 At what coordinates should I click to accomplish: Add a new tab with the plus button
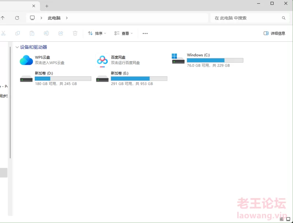click(x=47, y=6)
